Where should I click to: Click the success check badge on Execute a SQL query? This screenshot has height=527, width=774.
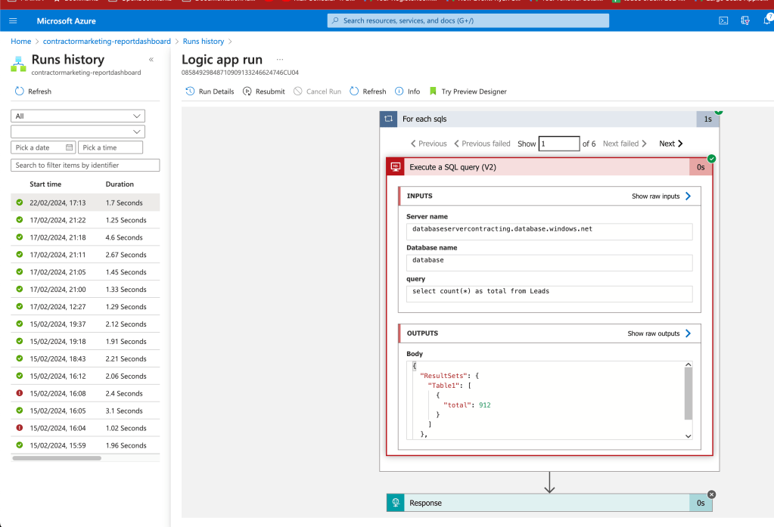click(711, 158)
